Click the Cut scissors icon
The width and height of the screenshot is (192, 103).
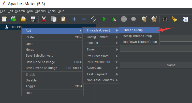44,19
